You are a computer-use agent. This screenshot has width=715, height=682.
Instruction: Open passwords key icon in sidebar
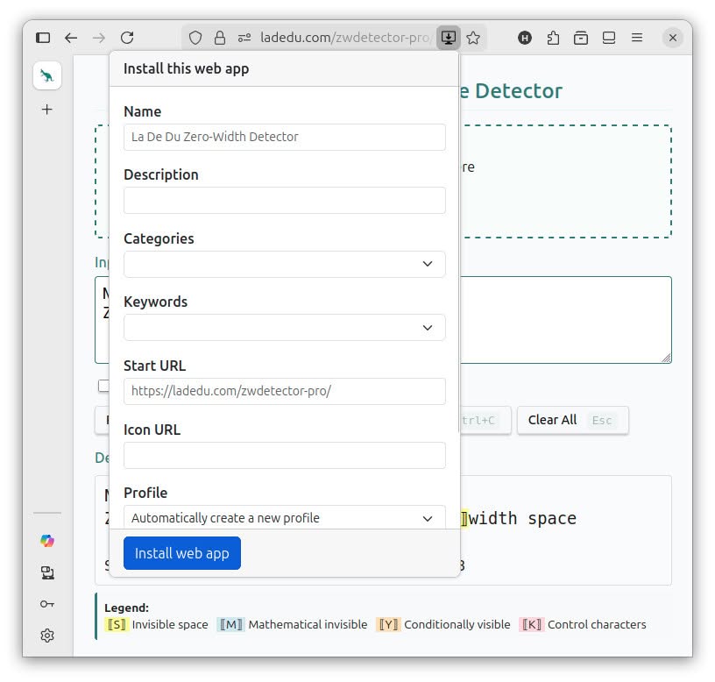(47, 604)
